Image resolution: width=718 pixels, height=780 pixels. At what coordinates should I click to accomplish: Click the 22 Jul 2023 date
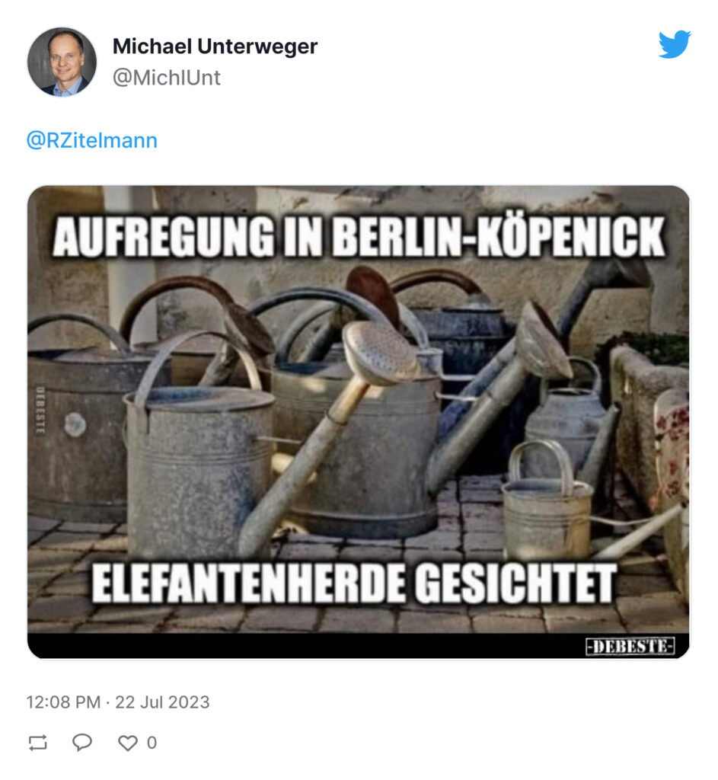(x=163, y=702)
